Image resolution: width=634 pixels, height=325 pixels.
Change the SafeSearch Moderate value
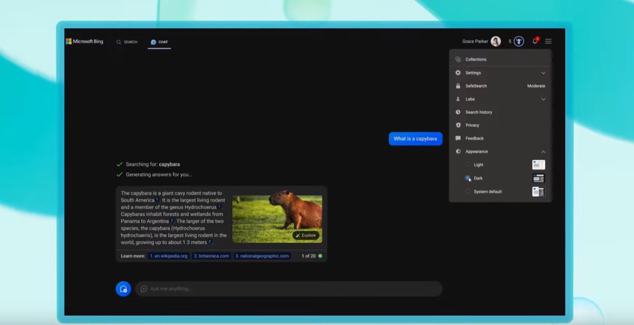coord(536,86)
